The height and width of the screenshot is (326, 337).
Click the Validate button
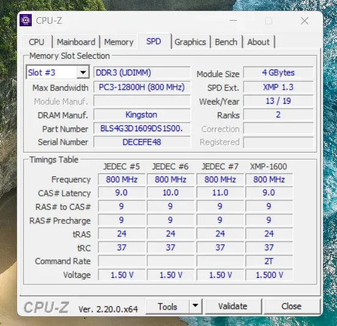[x=233, y=306]
